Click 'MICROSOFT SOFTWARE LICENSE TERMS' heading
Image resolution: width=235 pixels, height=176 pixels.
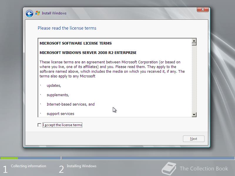pos(76,43)
